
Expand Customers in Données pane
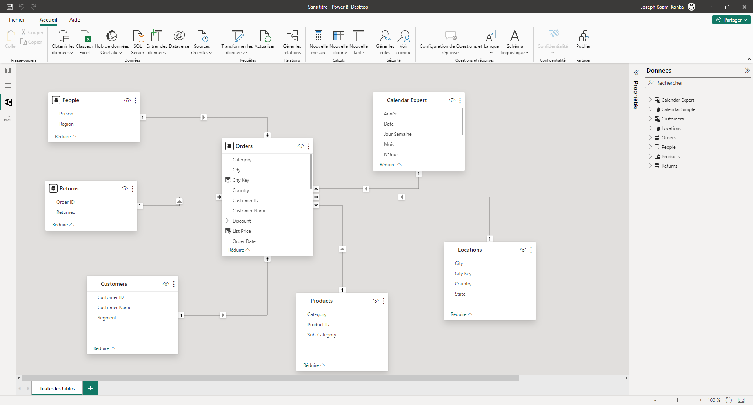[651, 119]
